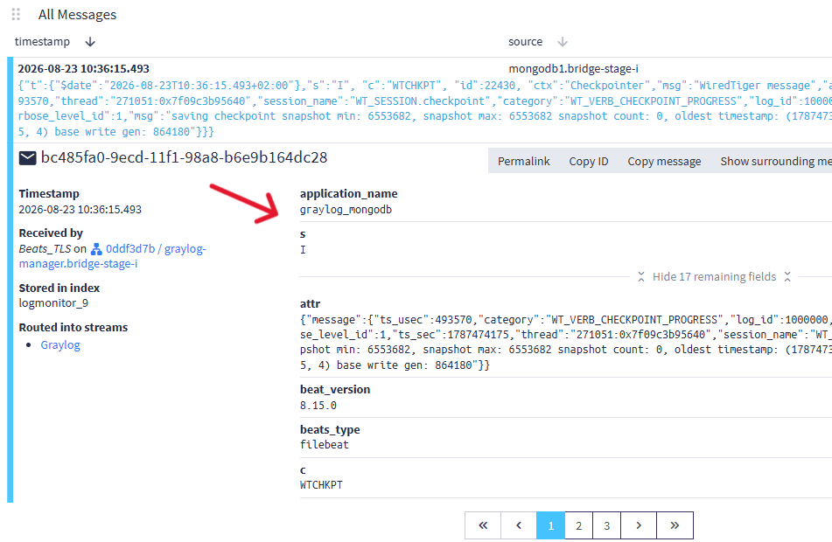The width and height of the screenshot is (832, 542).
Task: Click the application_name field label
Action: (x=348, y=193)
